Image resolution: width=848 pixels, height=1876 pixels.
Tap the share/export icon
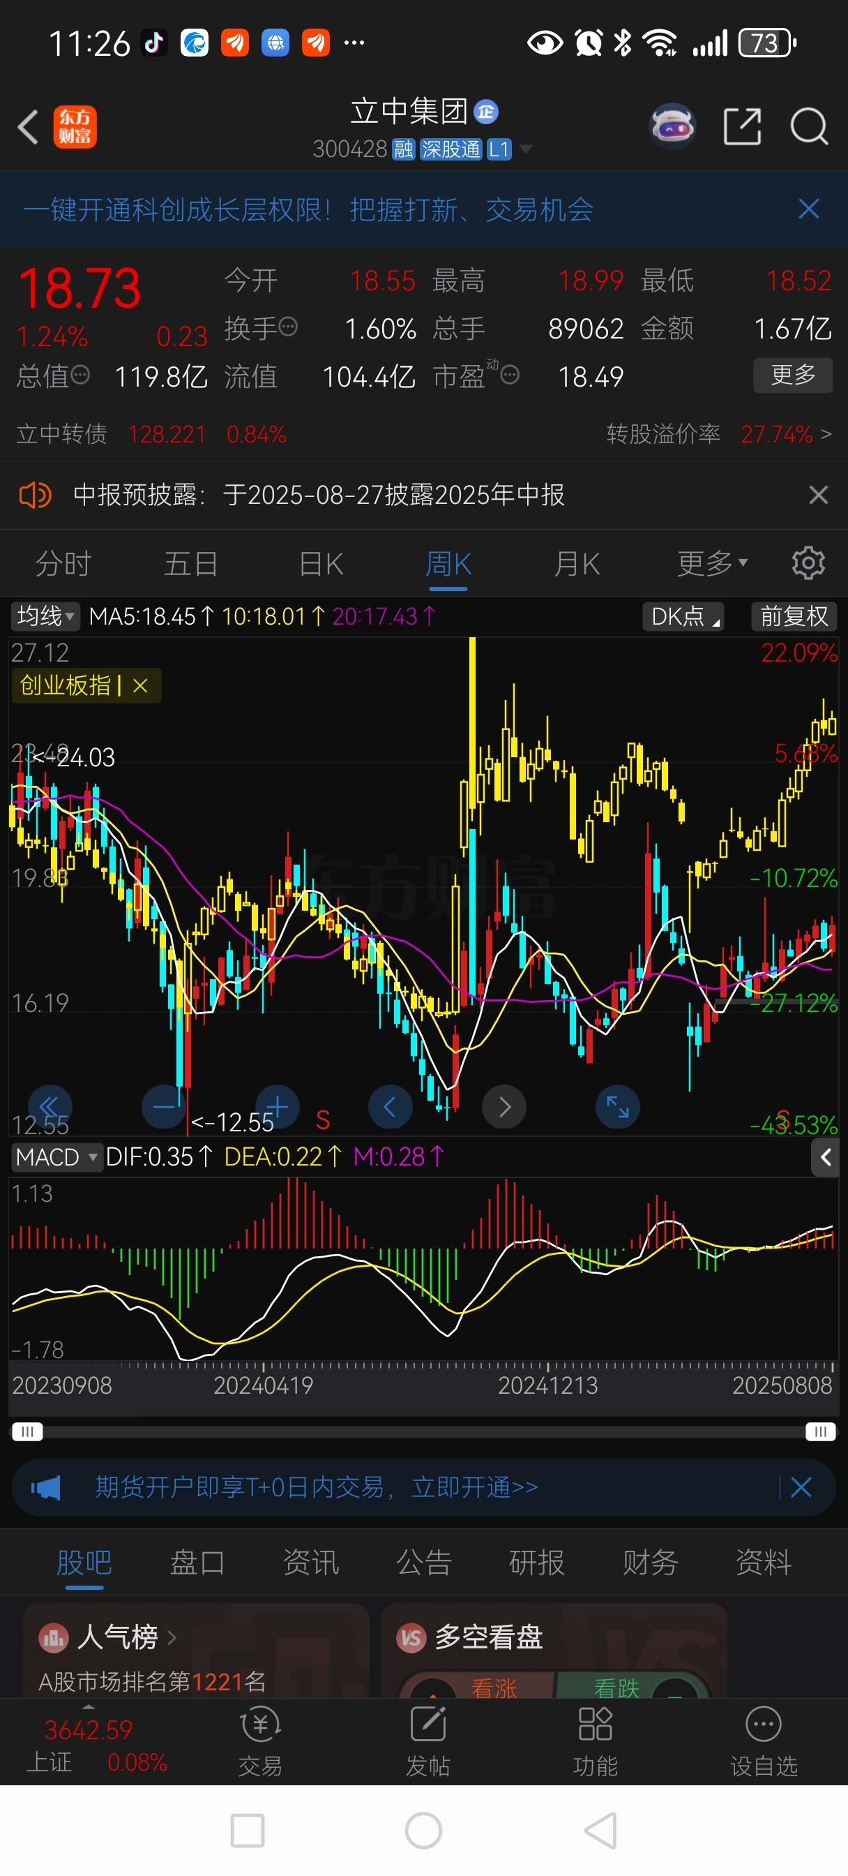pyautogui.click(x=743, y=127)
